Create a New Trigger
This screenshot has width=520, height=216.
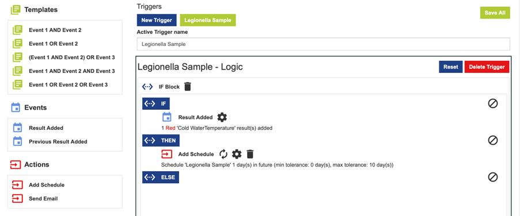click(x=157, y=20)
